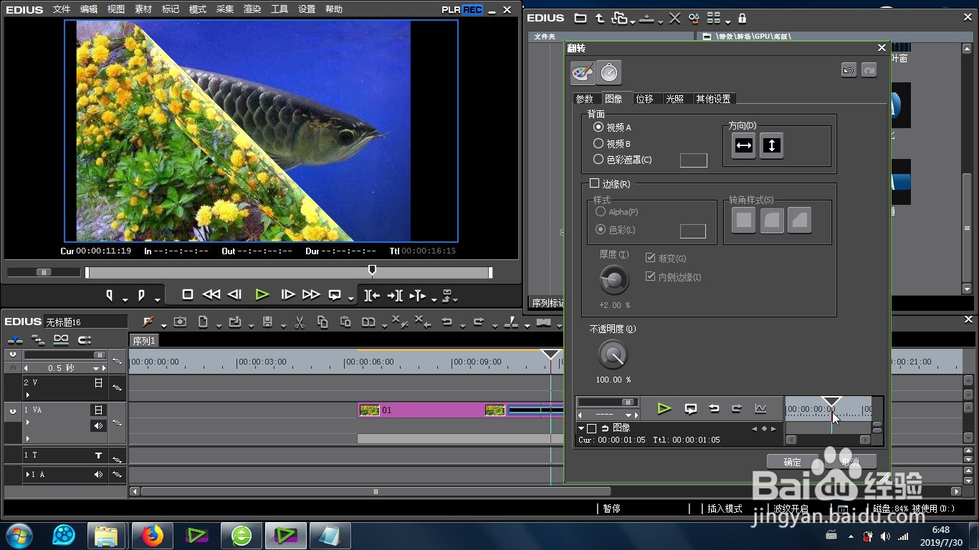Image resolution: width=979 pixels, height=550 pixels.
Task: Open the 渲染 menu
Action: [x=252, y=9]
